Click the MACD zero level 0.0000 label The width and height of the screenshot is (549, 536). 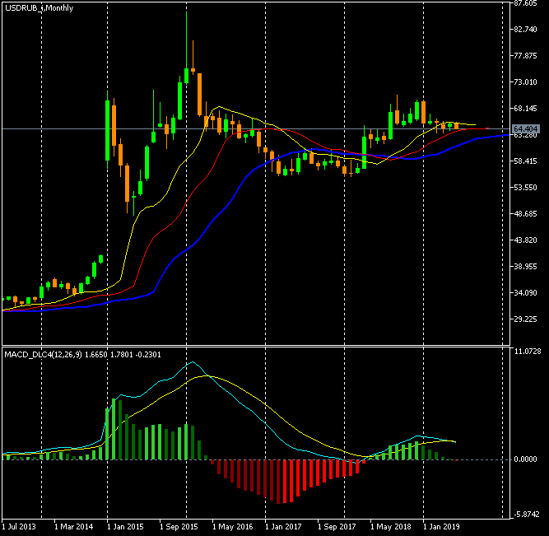(x=525, y=459)
